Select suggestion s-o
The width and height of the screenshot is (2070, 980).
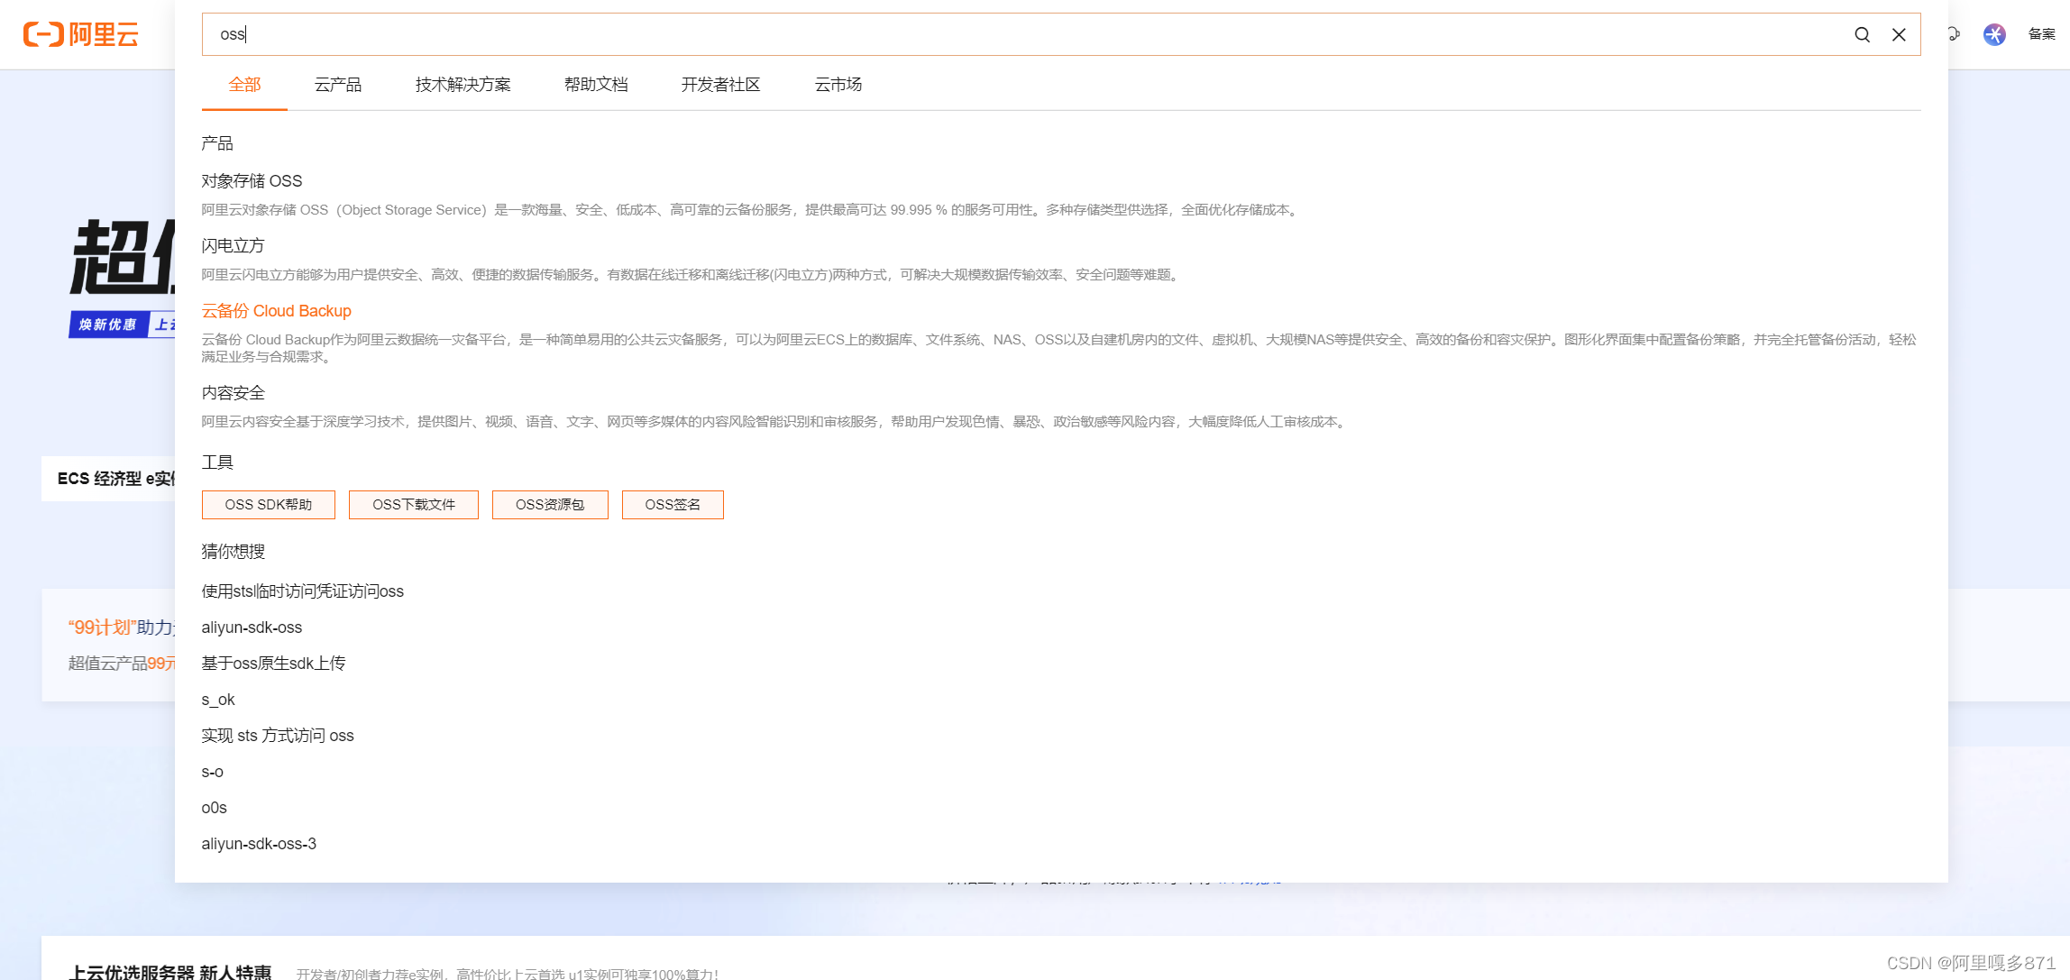point(213,772)
